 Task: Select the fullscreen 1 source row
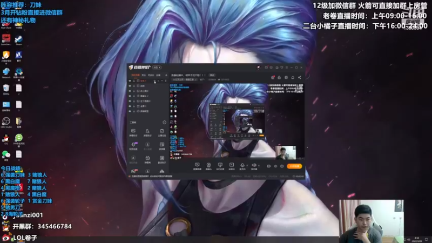click(148, 106)
